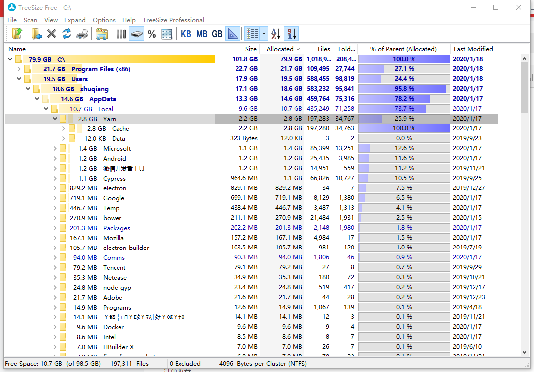The height and width of the screenshot is (372, 534).
Task: Click the electron folder icon
Action: point(63,188)
